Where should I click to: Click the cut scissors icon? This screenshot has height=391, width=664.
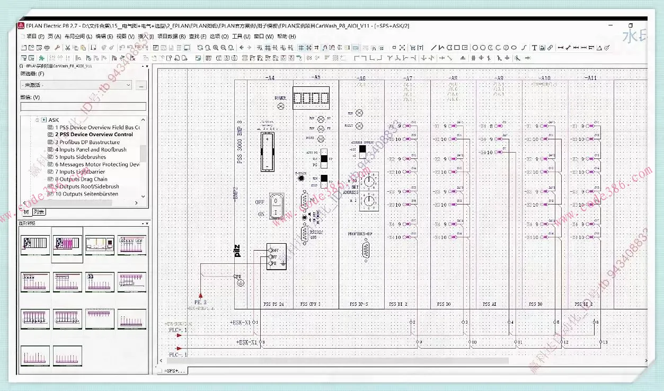tap(68, 48)
